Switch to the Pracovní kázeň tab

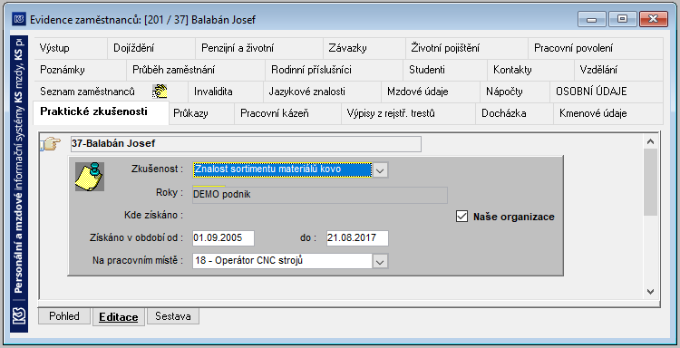(287, 113)
